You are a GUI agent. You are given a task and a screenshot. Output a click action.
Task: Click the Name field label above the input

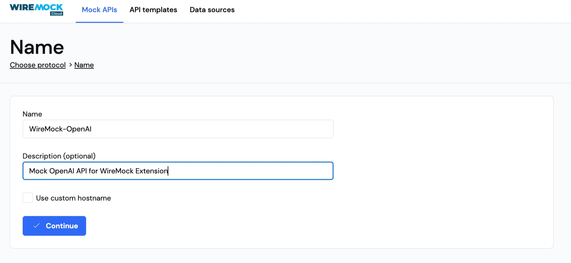[32, 114]
